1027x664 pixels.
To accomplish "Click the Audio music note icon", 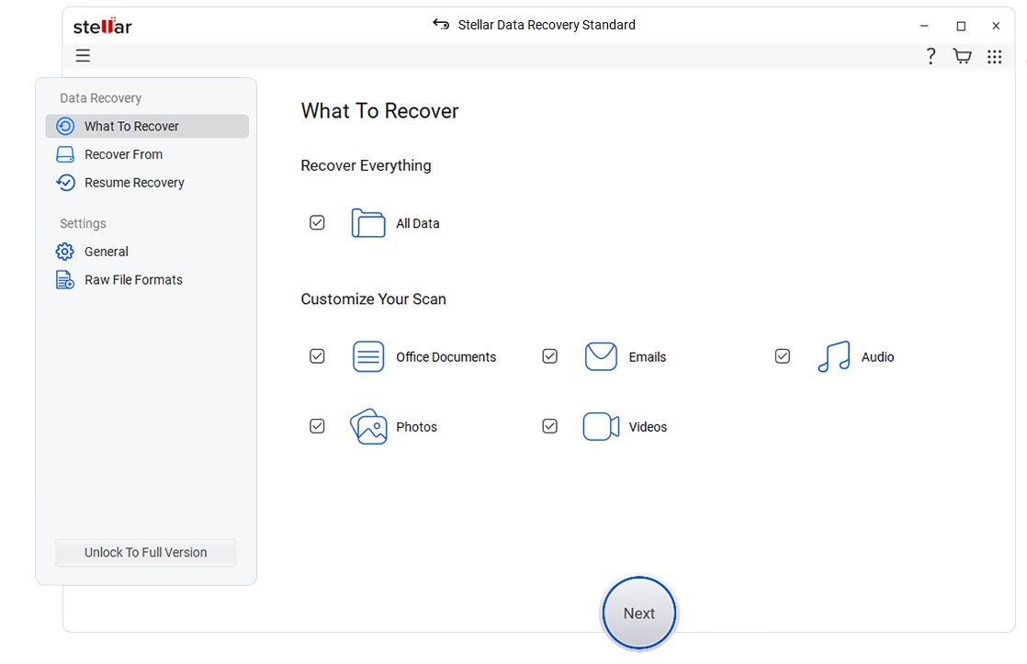I will click(x=831, y=356).
